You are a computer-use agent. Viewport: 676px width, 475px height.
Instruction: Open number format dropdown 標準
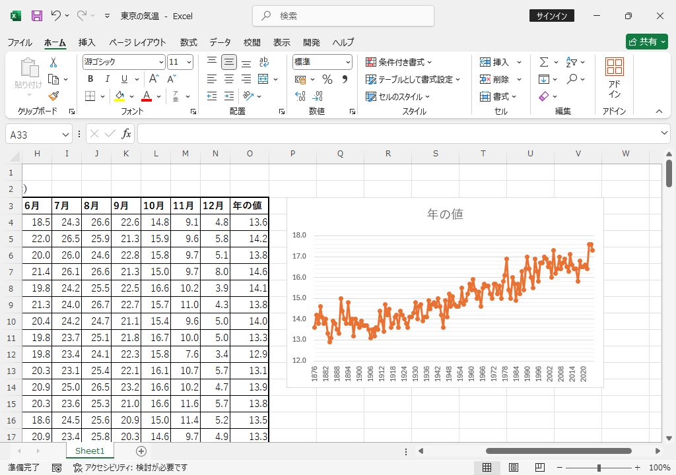coord(322,62)
